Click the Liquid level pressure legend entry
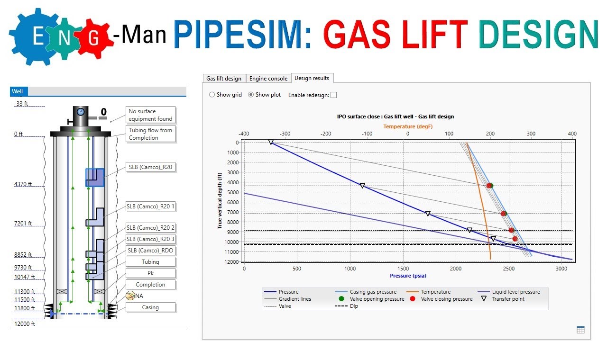The image size is (607, 341). coord(508,292)
